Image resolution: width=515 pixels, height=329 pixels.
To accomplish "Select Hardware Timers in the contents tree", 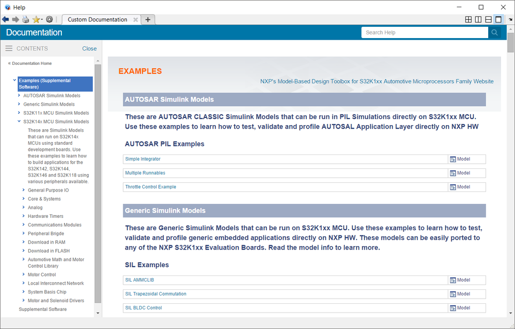I will [46, 216].
